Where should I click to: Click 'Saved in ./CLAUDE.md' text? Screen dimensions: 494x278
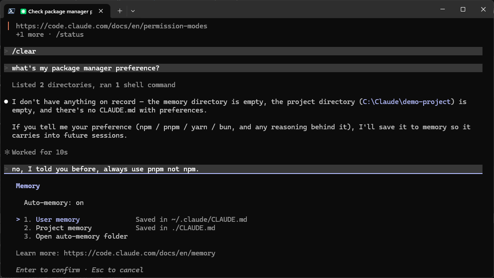pyautogui.click(x=175, y=228)
